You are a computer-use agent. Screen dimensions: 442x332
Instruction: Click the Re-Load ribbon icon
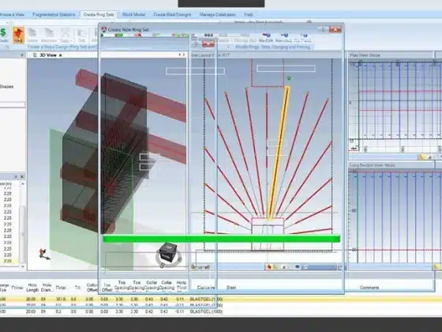click(x=283, y=38)
